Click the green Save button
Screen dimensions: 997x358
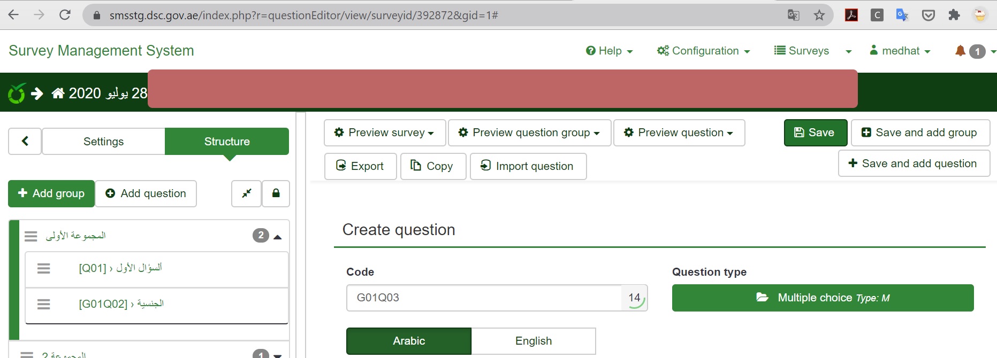(815, 133)
